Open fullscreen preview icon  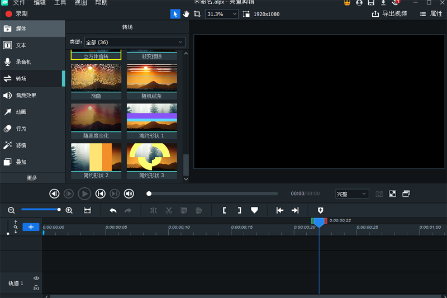click(x=393, y=193)
